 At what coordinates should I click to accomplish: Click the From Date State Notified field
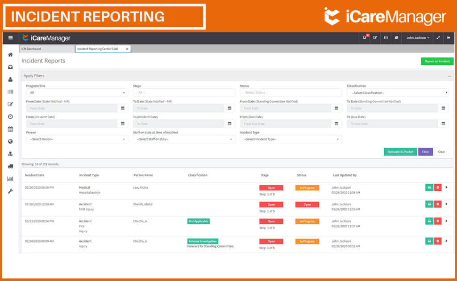[x=72, y=108]
